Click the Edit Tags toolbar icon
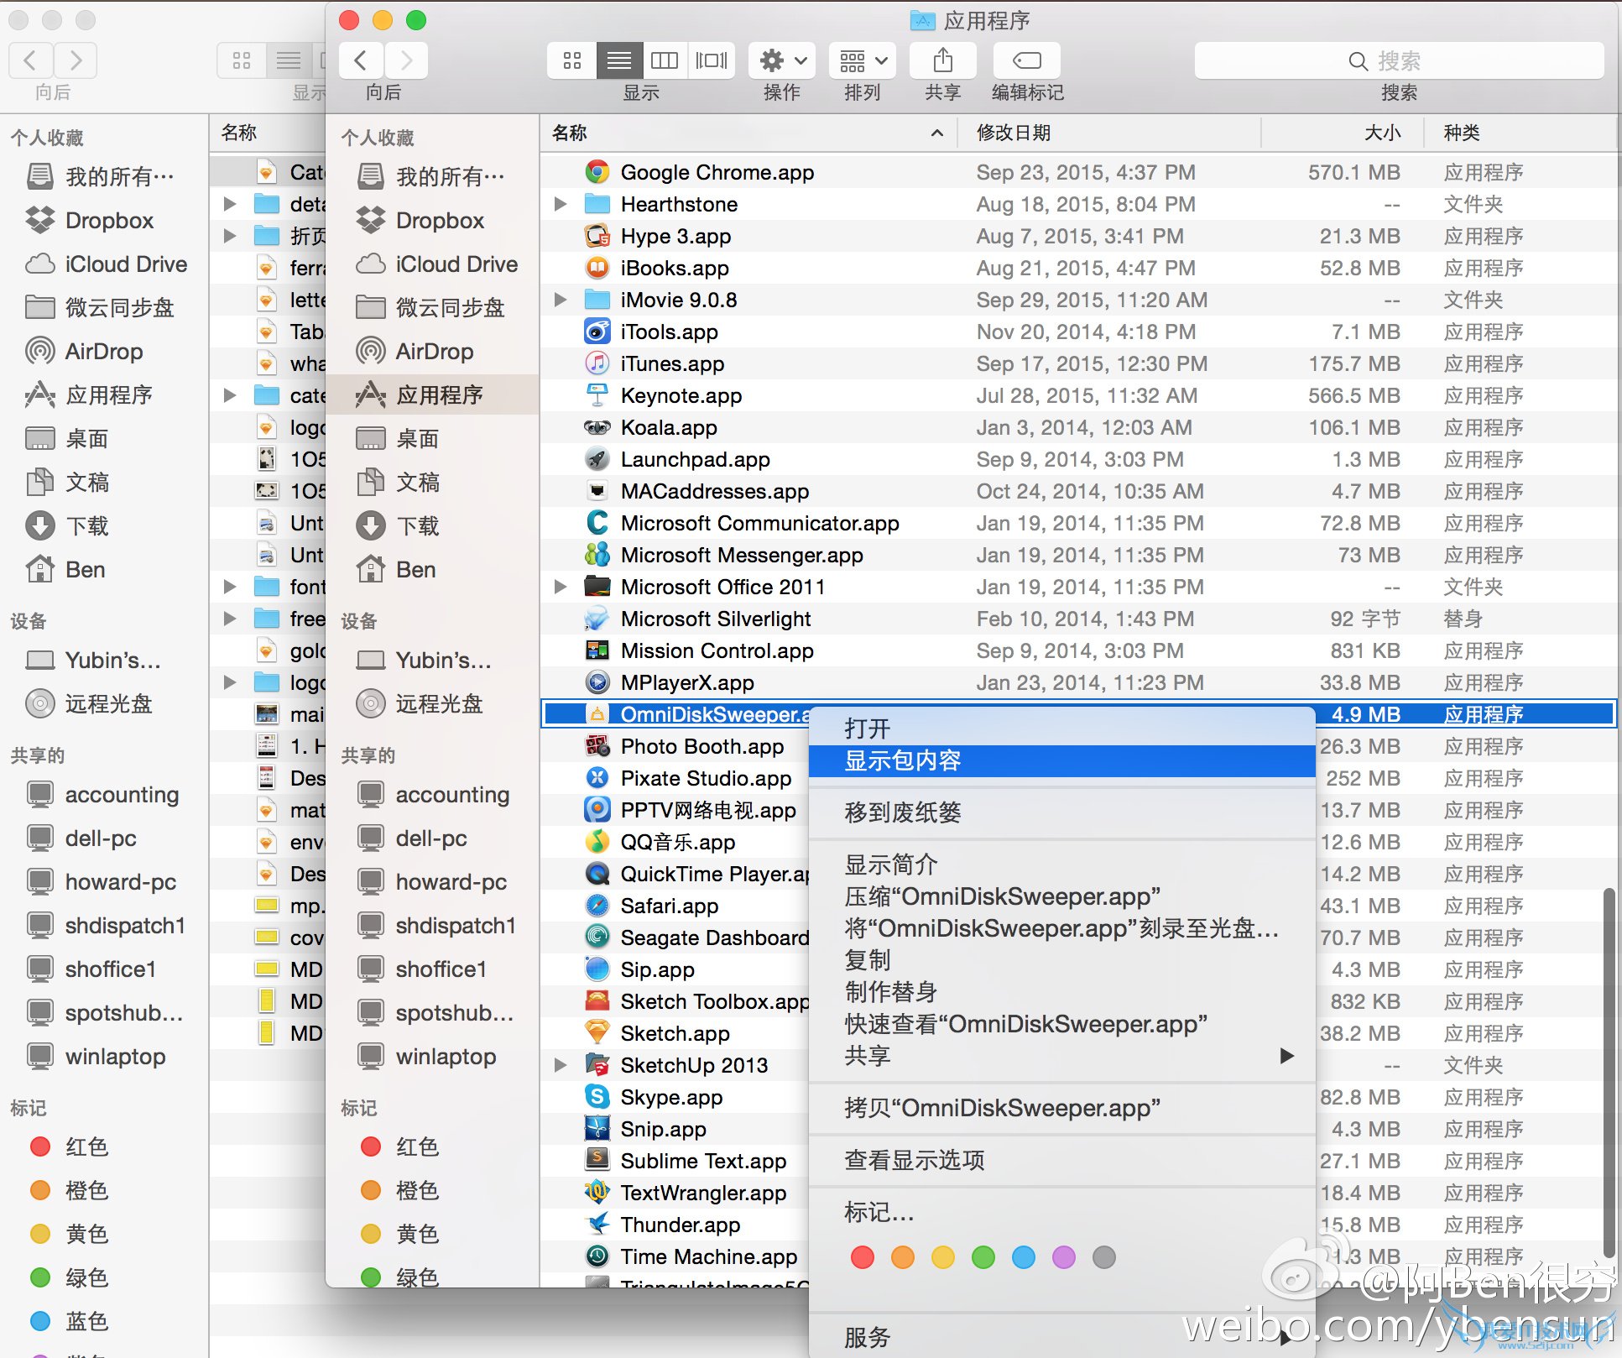The width and height of the screenshot is (1622, 1358). 1026,60
